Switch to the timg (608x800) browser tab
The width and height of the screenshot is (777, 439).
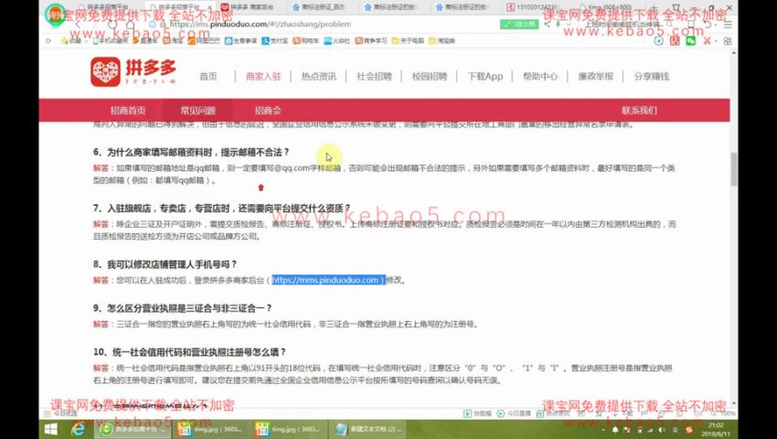609,7
